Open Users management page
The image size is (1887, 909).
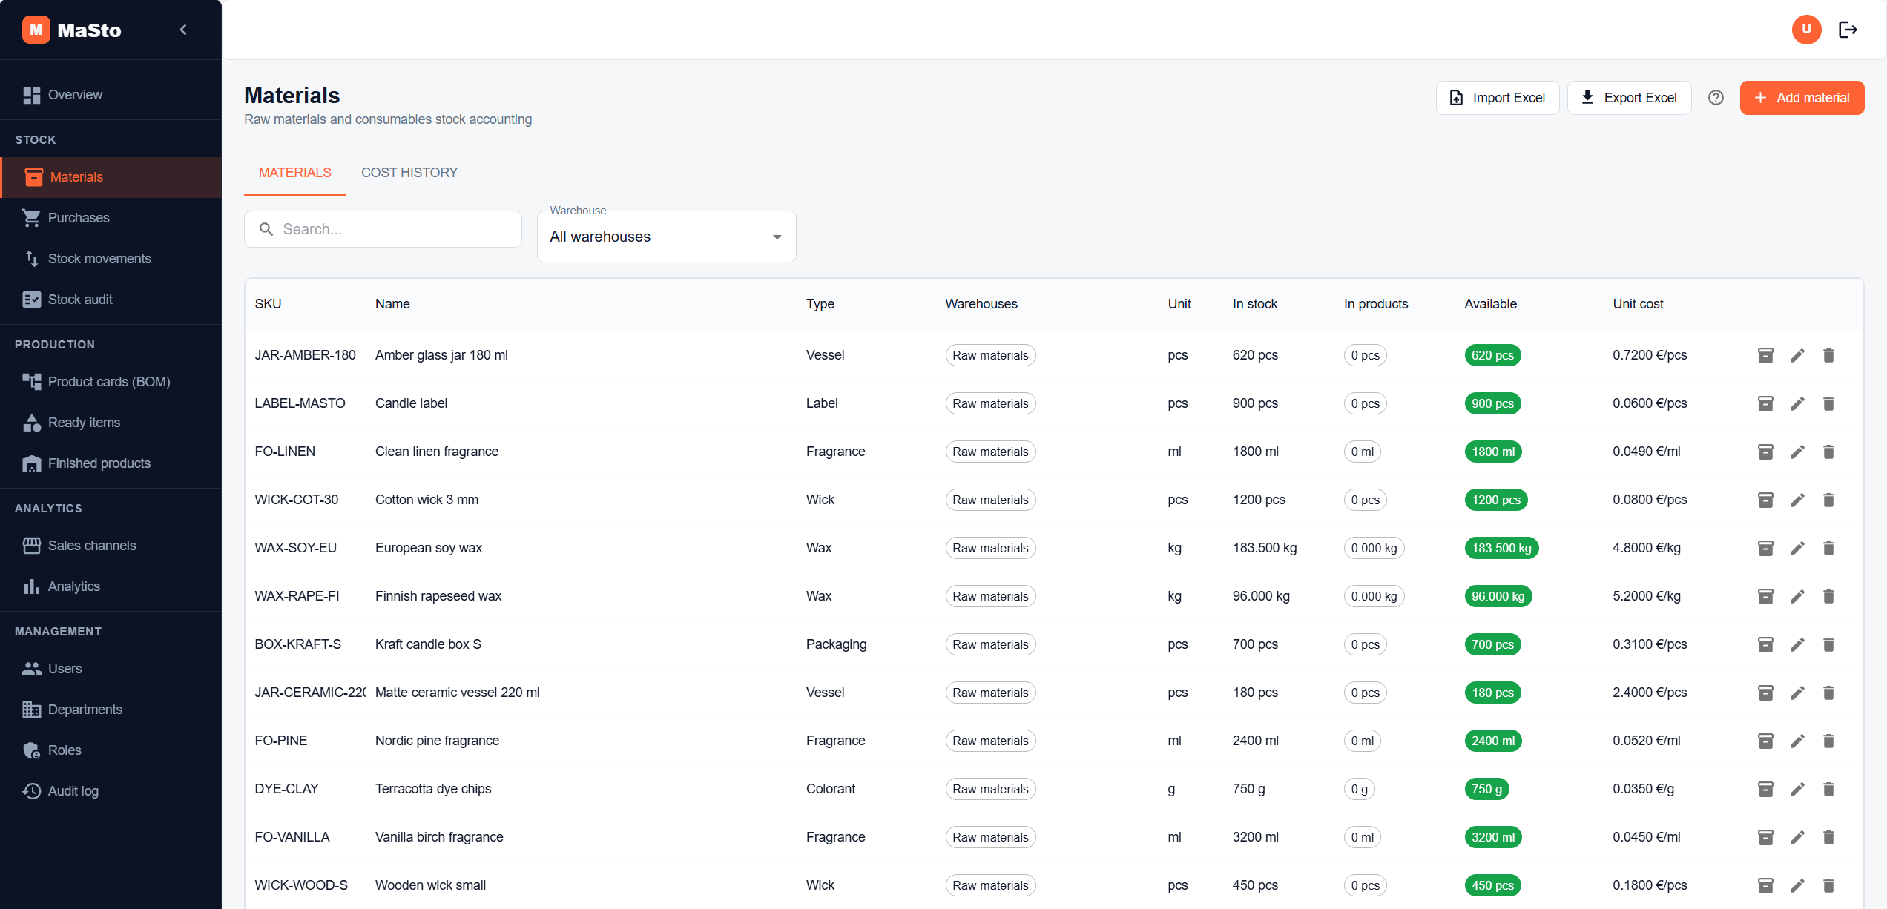(x=111, y=669)
